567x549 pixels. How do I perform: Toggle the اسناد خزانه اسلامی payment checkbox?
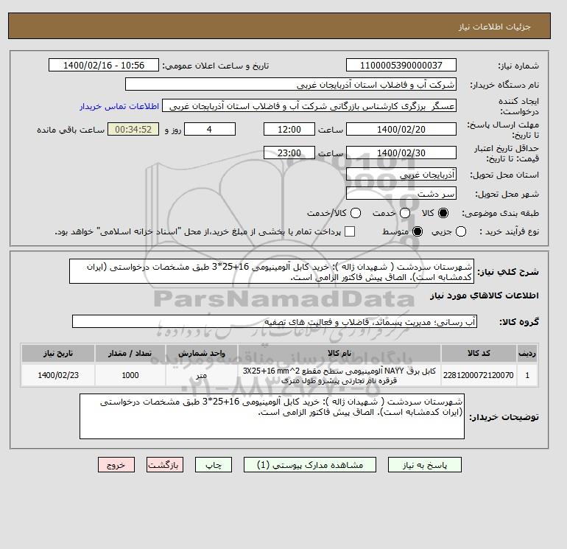(350, 231)
